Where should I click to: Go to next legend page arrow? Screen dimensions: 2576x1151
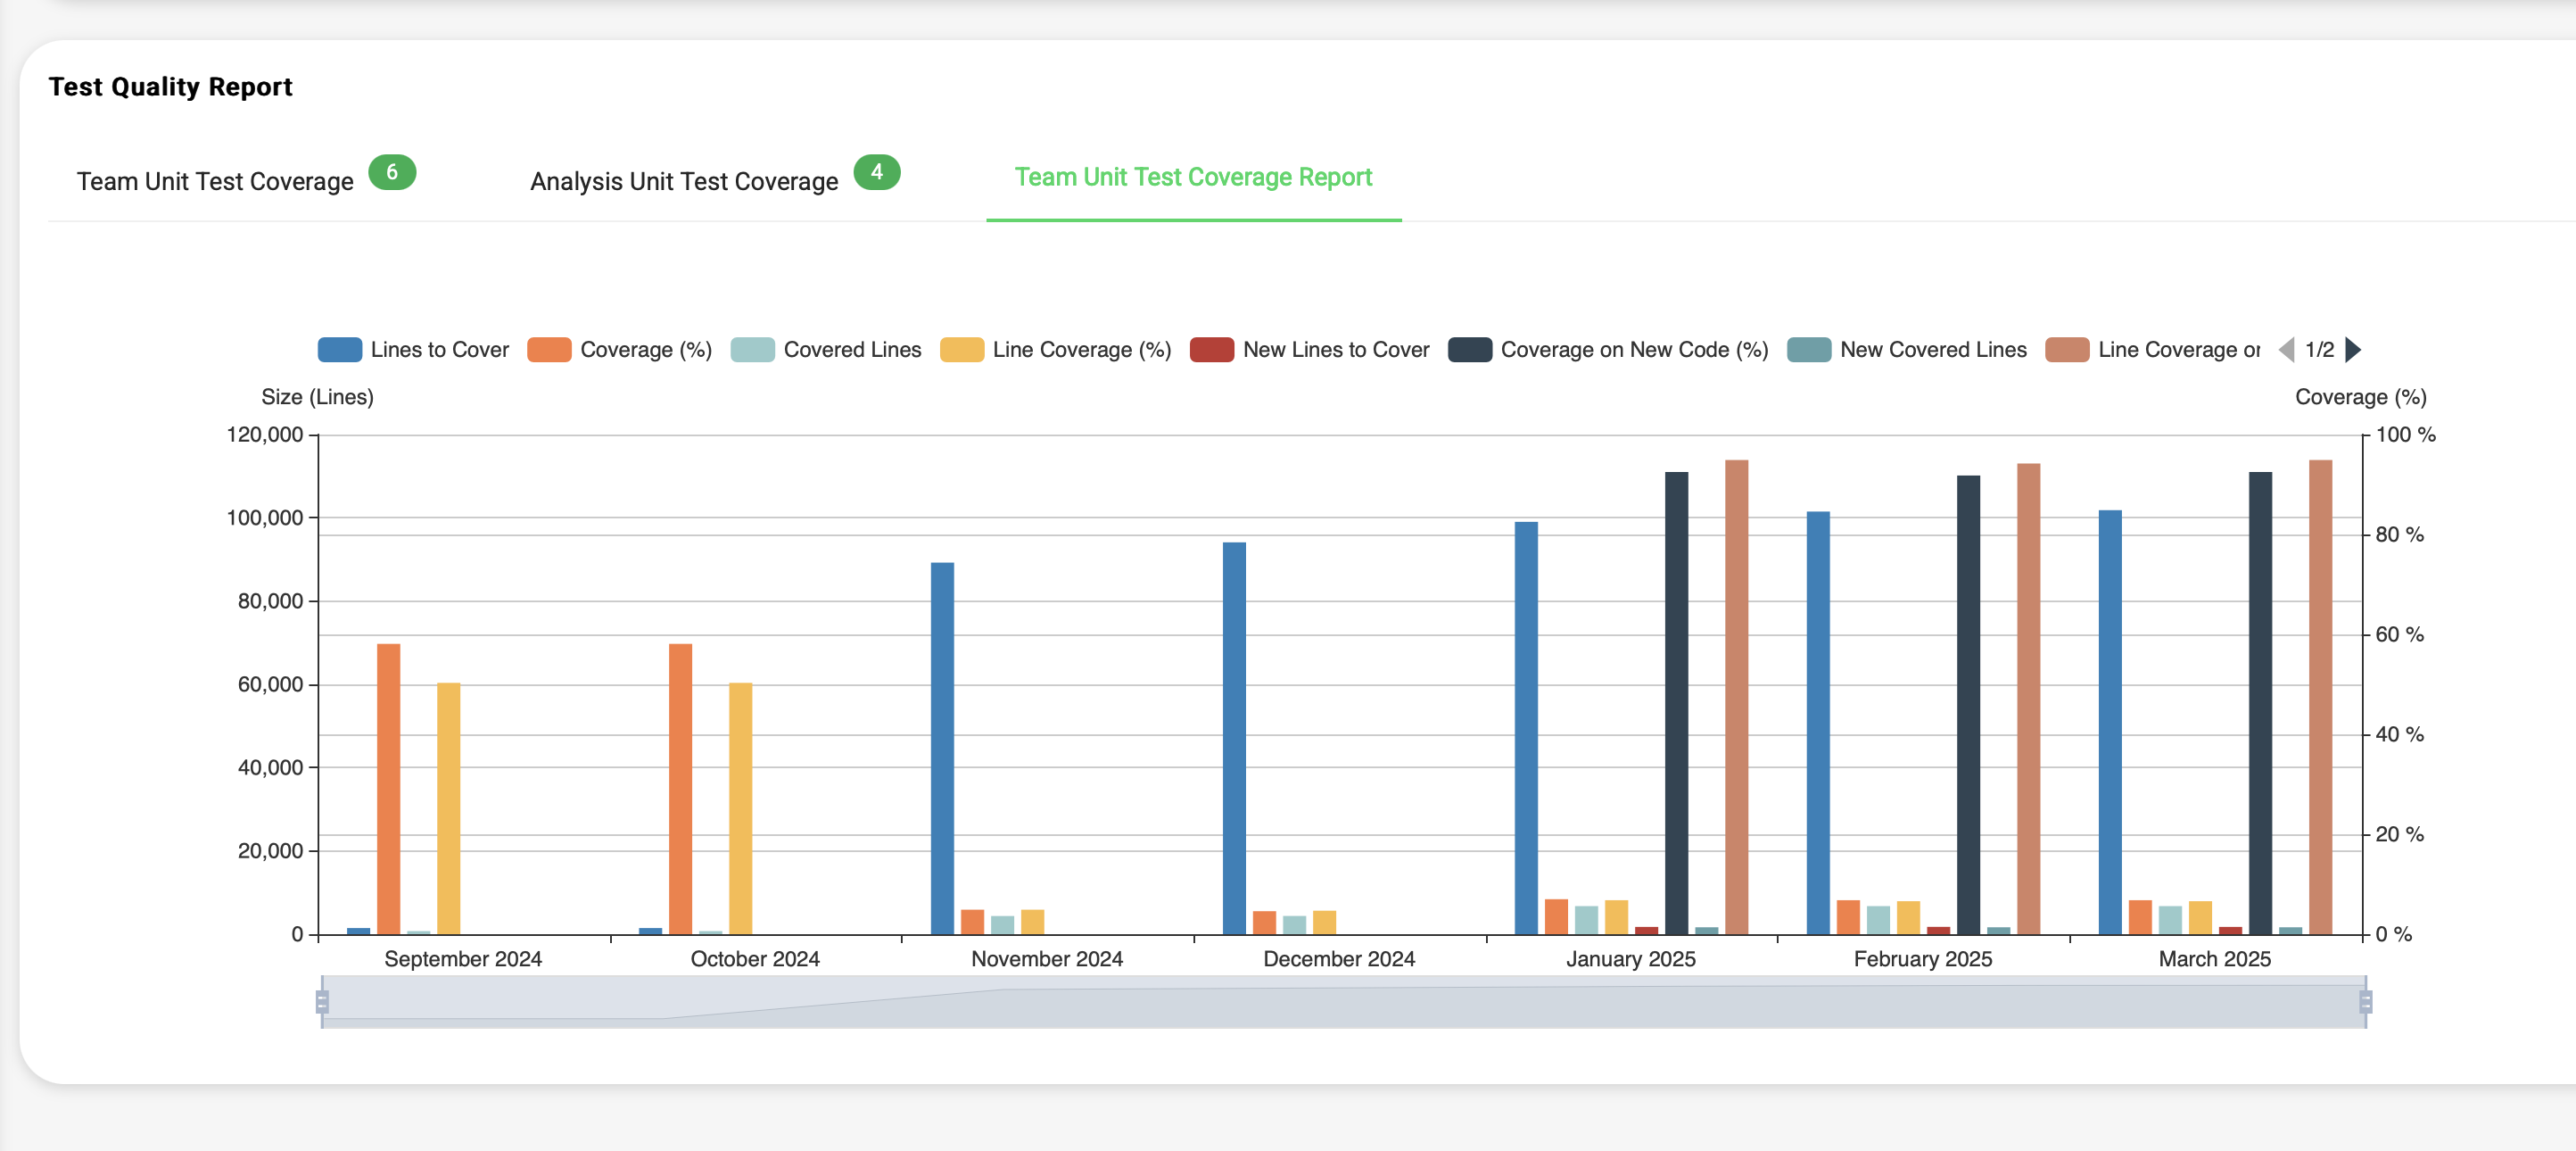[x=2353, y=350]
